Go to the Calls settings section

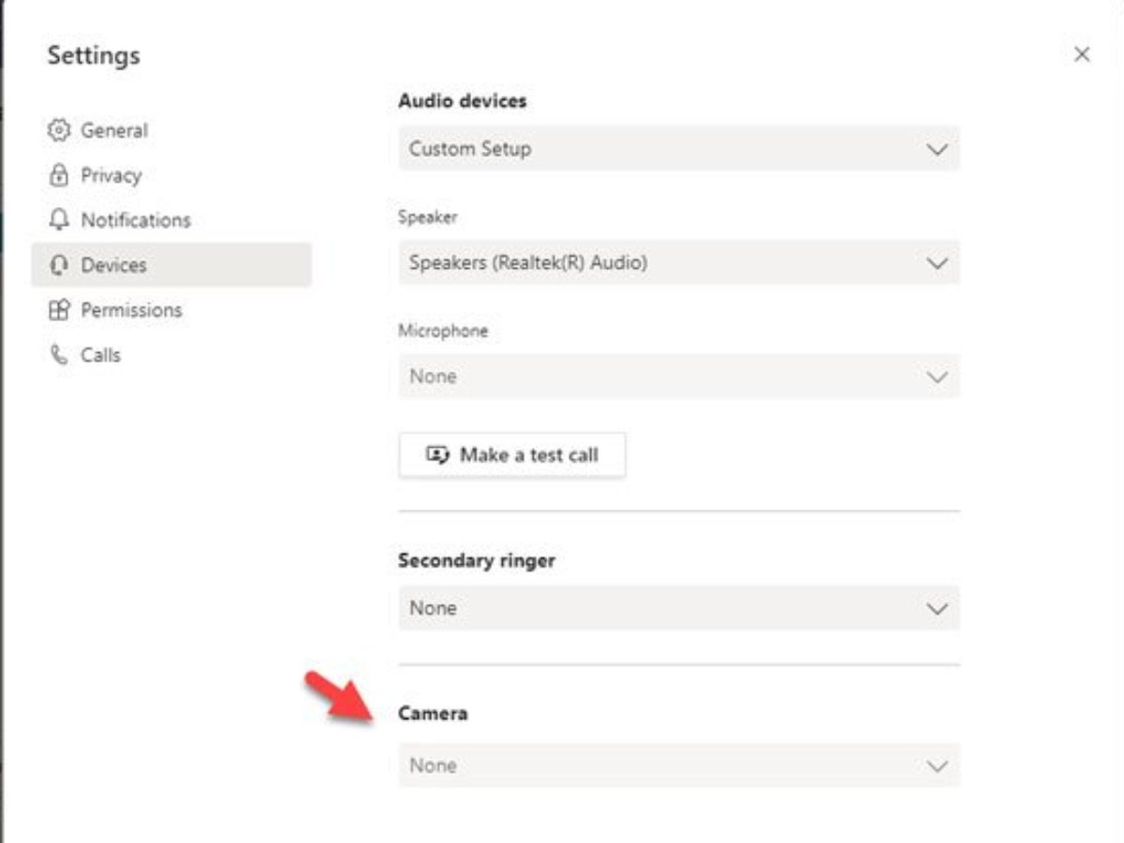click(x=100, y=355)
